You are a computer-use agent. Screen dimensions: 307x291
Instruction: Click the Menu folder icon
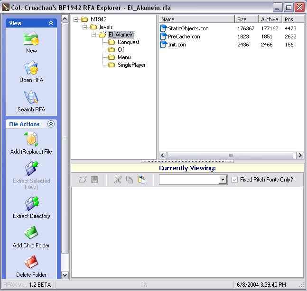(x=112, y=57)
